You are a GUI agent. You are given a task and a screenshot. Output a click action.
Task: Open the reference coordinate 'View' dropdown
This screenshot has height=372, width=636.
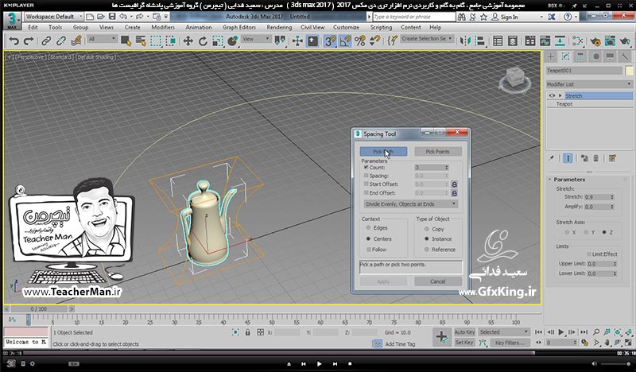pyautogui.click(x=255, y=39)
